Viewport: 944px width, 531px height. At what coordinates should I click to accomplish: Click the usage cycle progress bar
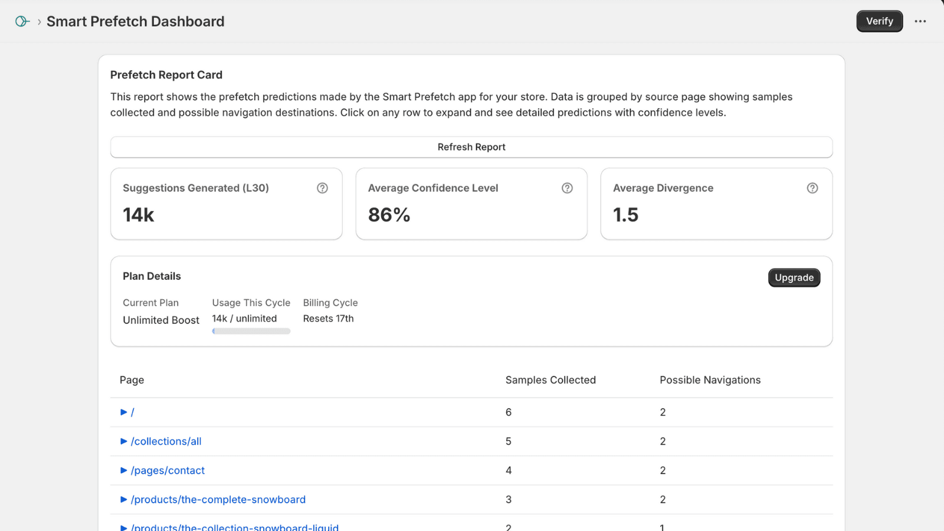click(251, 331)
